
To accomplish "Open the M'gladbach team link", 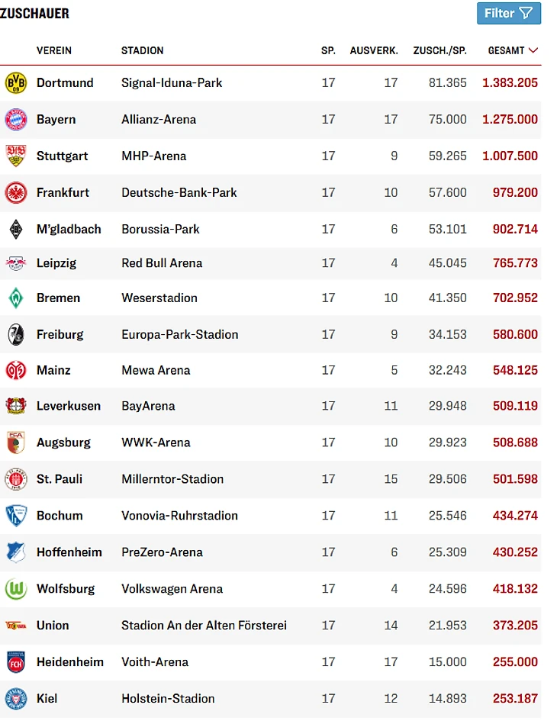I will pos(69,229).
